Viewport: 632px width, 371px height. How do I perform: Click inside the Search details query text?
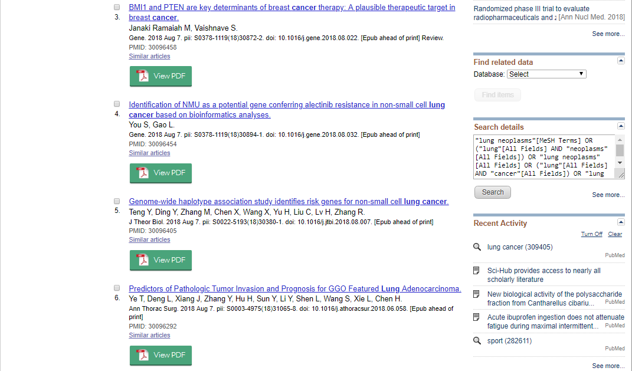tap(543, 157)
